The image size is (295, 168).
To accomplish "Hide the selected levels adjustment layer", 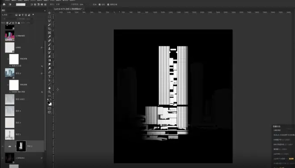I will (x=3, y=146).
